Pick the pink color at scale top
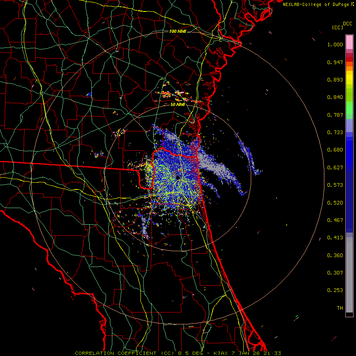Viewport: 356px width, 356px height. tap(349, 42)
